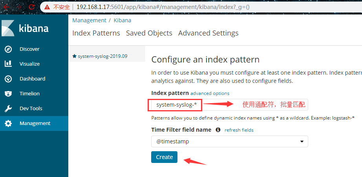Click the Index pattern label
Screen dimensions: 362x177
click(170, 93)
